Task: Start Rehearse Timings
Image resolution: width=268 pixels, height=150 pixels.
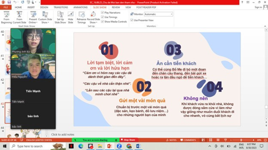Action: [x=81, y=17]
